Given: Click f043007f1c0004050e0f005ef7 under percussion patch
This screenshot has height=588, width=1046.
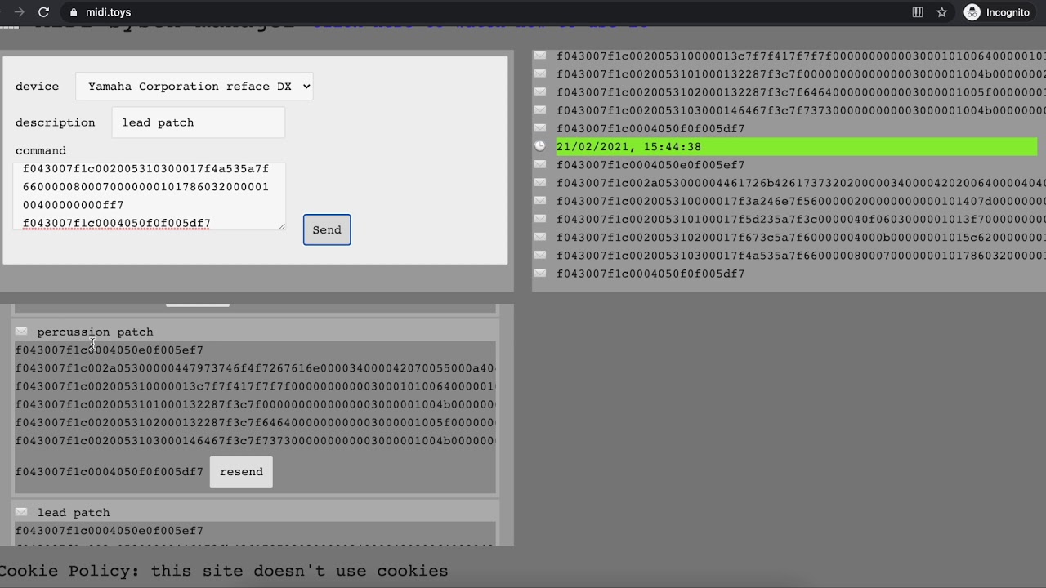Looking at the screenshot, I should pos(110,350).
